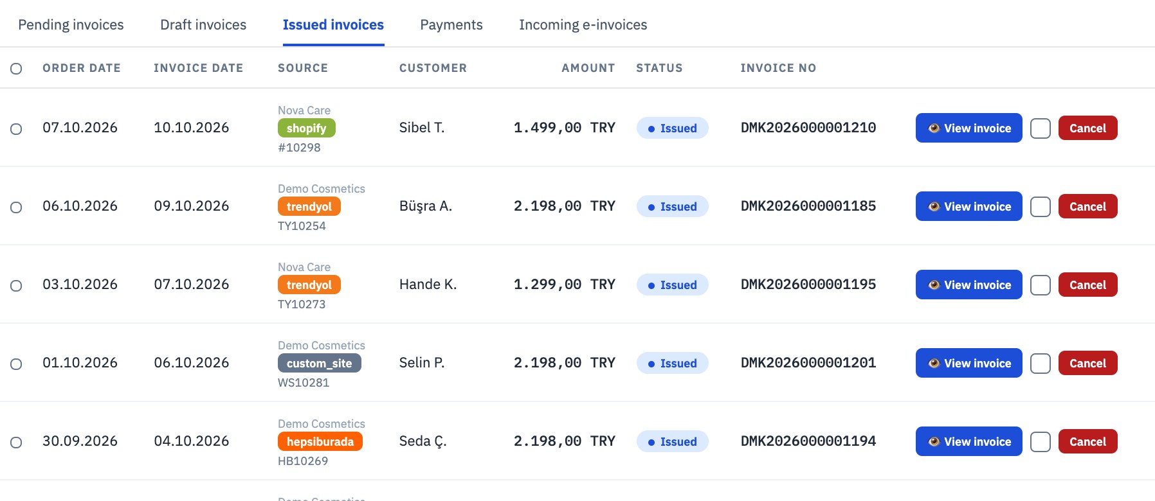Tick the checkbox beside Selin P.'s Cancel button
This screenshot has width=1155, height=501.
tap(1040, 364)
